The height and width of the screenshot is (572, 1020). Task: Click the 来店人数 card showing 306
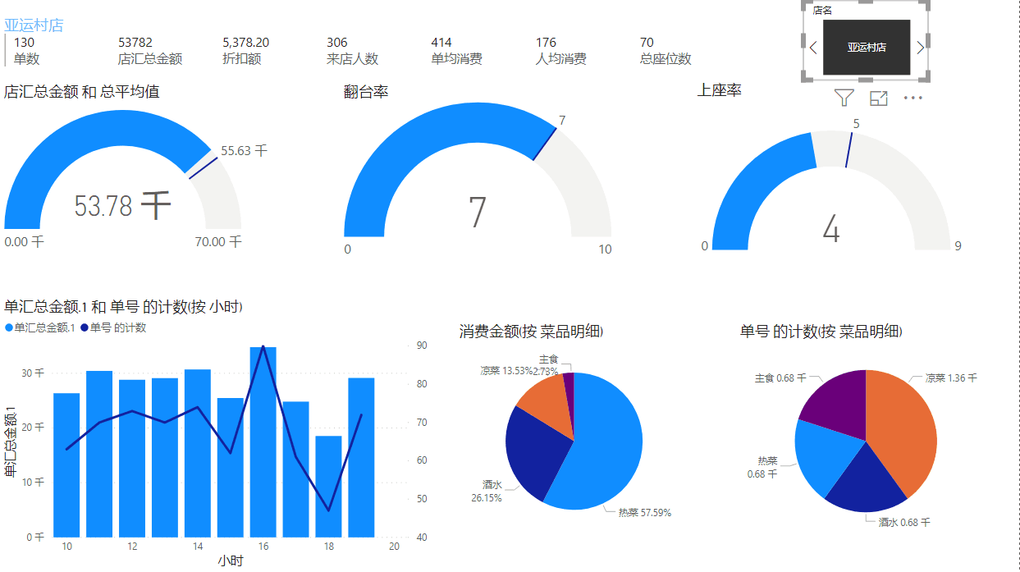click(352, 50)
